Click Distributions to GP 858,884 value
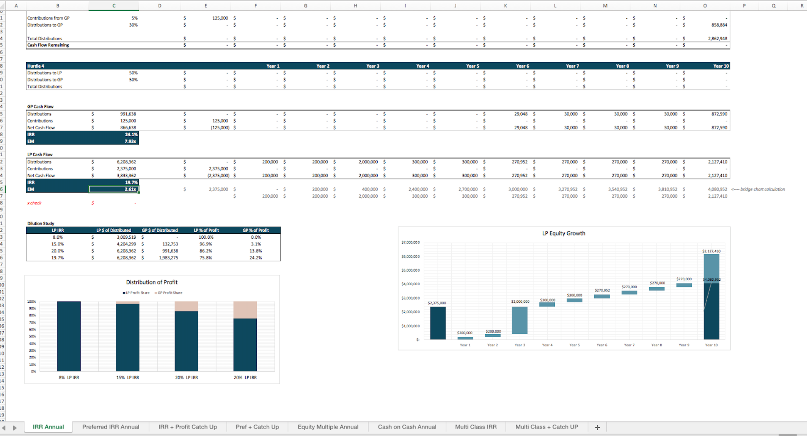 pos(719,25)
